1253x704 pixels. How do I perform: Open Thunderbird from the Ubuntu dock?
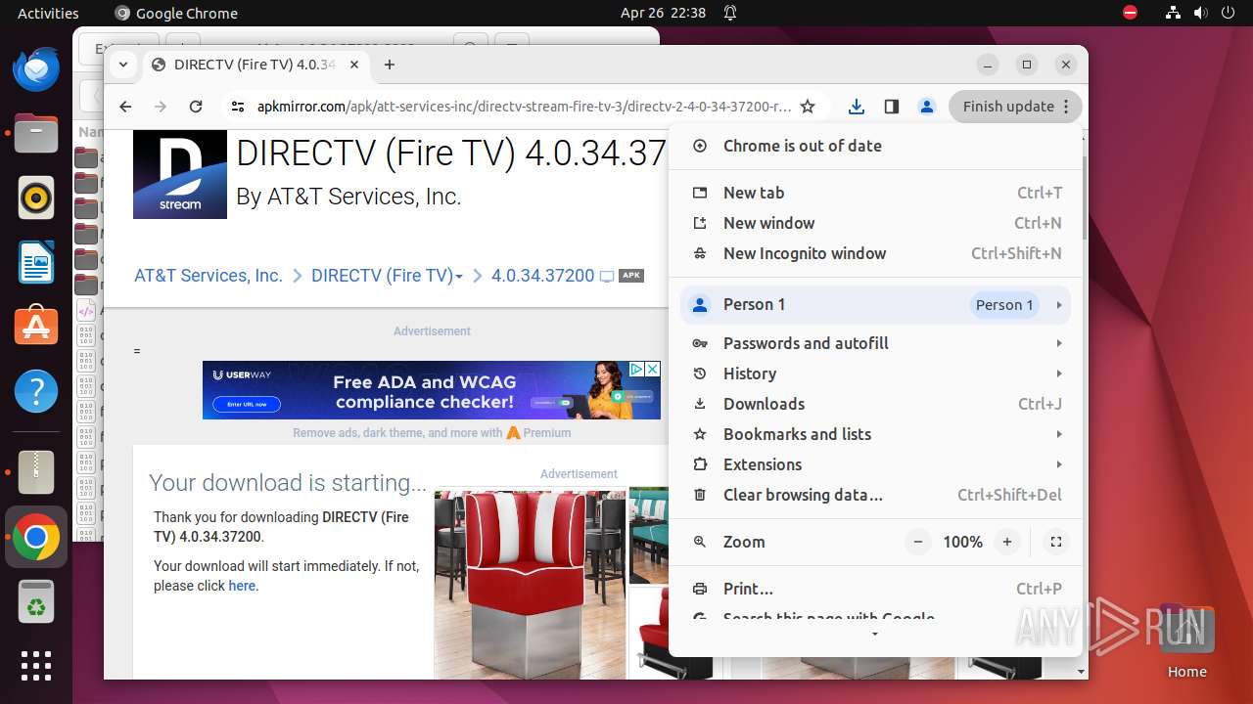tap(36, 70)
